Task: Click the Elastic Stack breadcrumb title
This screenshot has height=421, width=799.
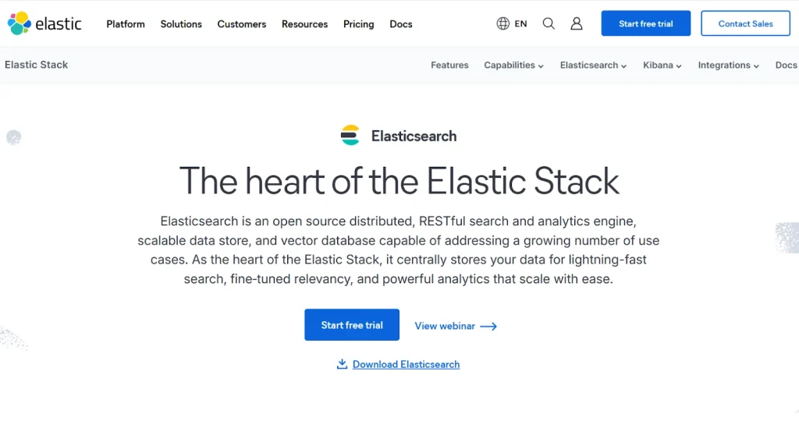Action: point(37,65)
